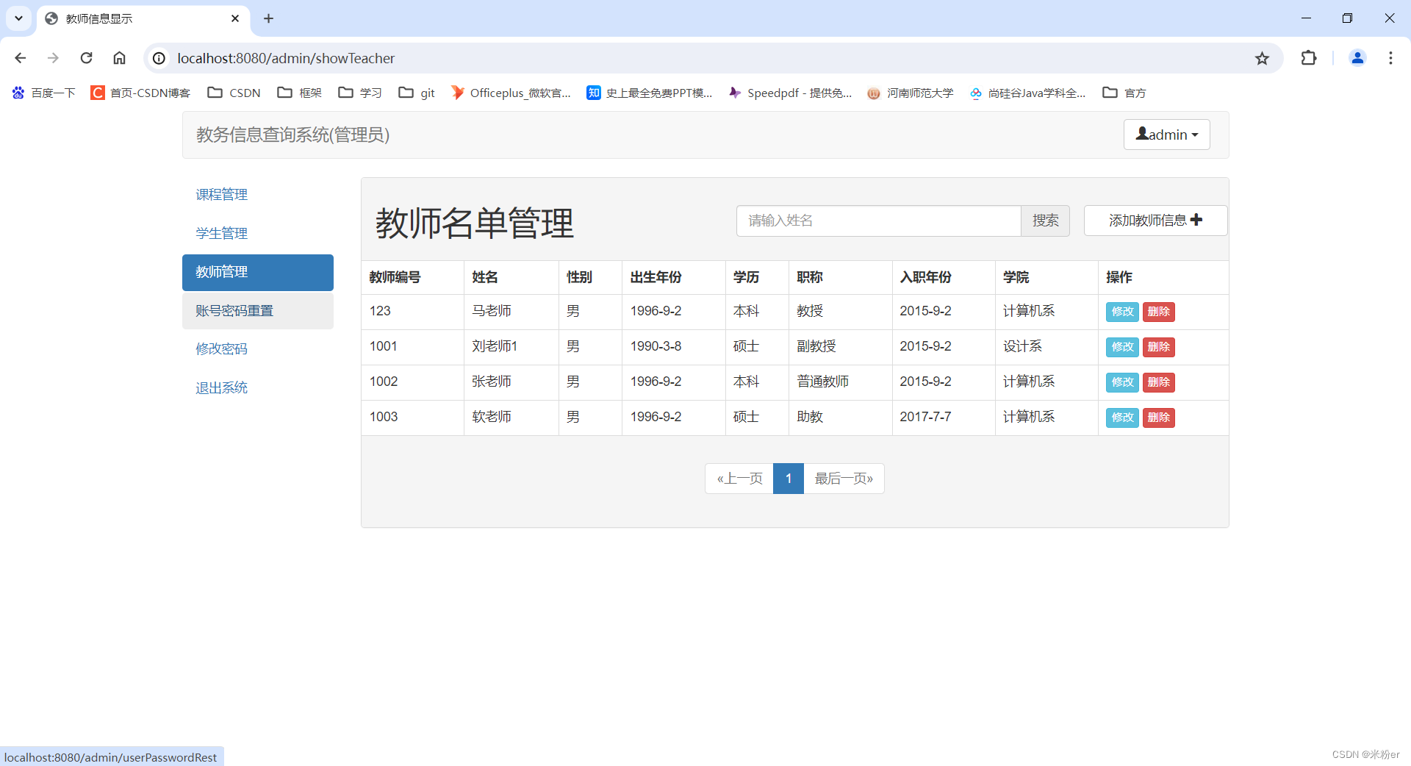This screenshot has height=766, width=1411.
Task: Open the Chrome profile avatar
Action: (1357, 58)
